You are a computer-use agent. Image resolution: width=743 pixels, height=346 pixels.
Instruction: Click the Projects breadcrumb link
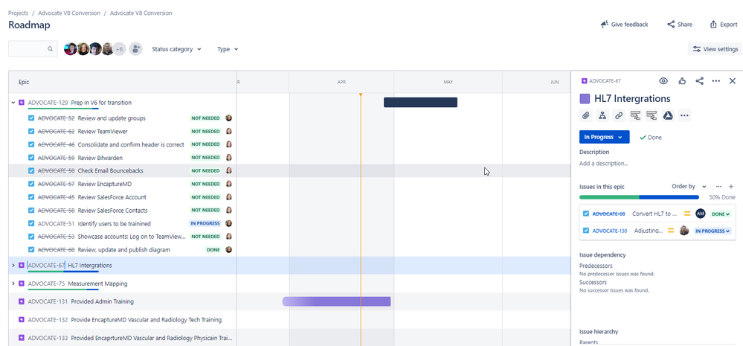pyautogui.click(x=18, y=13)
